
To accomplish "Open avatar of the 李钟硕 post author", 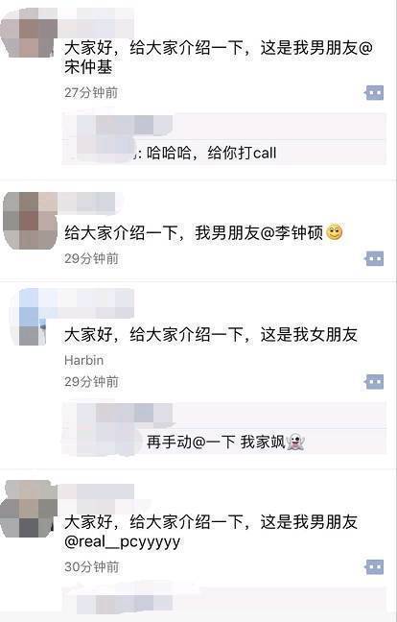I will coord(30,221).
